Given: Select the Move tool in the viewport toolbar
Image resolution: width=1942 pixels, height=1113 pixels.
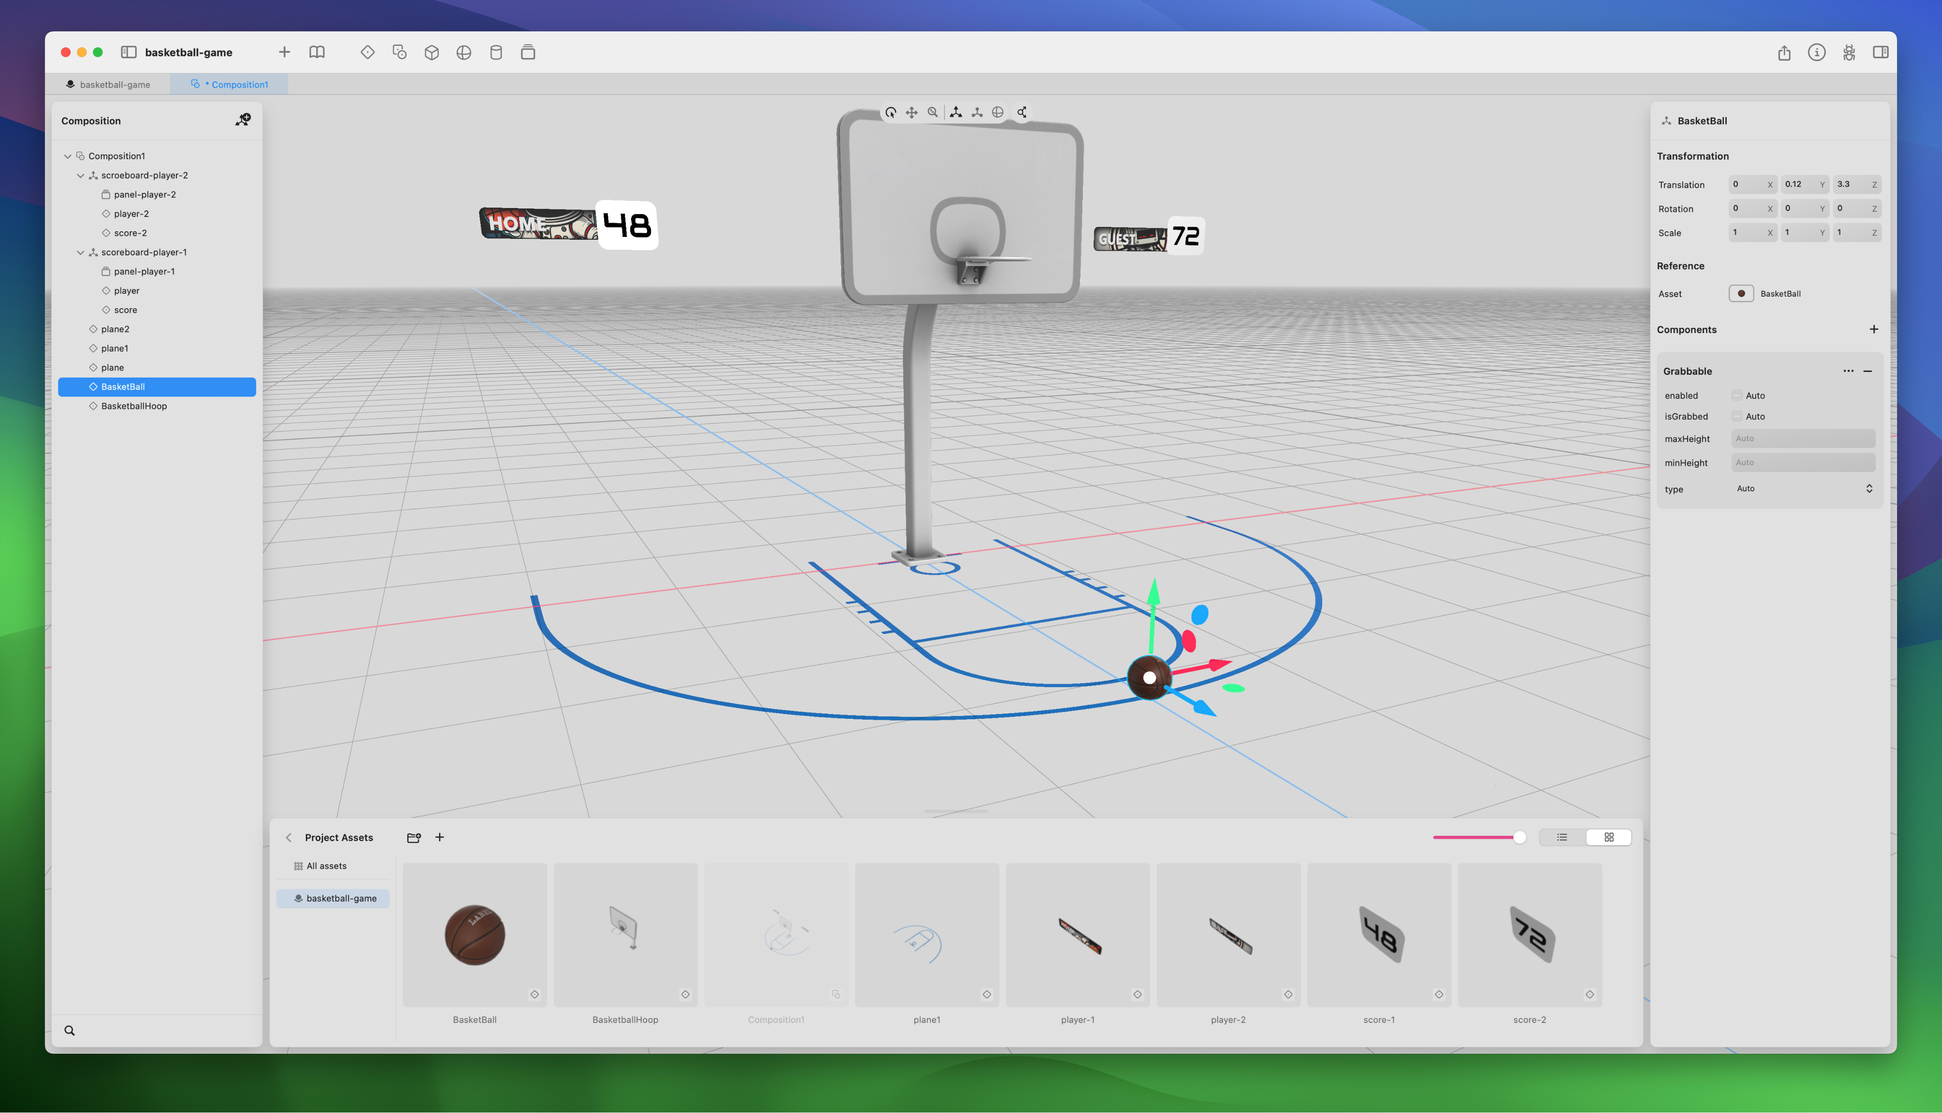Looking at the screenshot, I should point(912,112).
